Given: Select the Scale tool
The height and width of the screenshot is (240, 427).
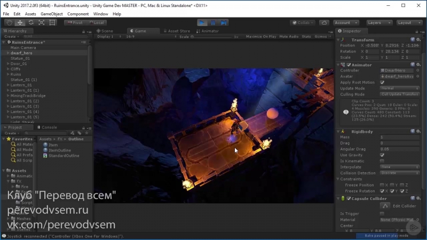Looking at the screenshot, I should 42,22.
